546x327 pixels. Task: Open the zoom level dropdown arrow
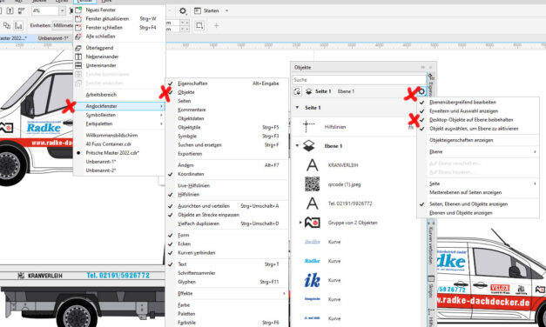[x=62, y=10]
